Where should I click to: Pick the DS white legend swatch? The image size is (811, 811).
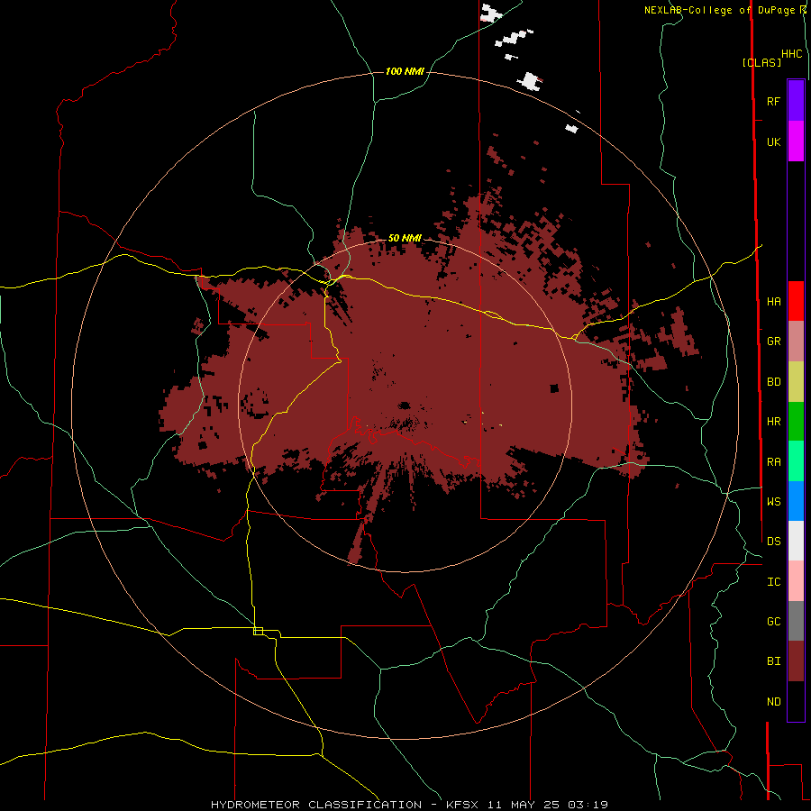(x=796, y=541)
